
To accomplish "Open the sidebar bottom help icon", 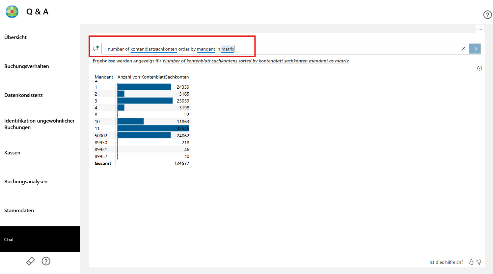I will point(46,261).
